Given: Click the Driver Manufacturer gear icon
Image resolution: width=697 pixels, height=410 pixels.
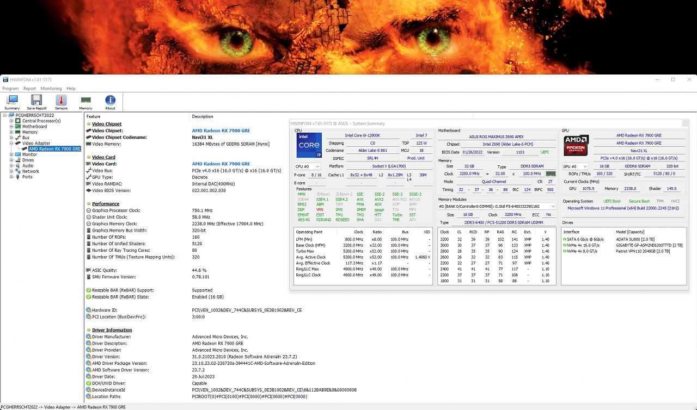Looking at the screenshot, I should coord(89,337).
